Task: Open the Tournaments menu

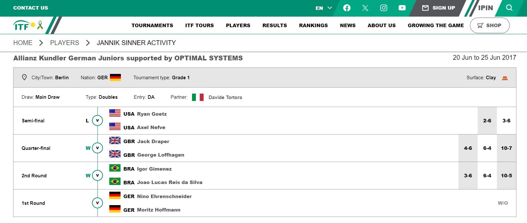Action: pos(152,26)
